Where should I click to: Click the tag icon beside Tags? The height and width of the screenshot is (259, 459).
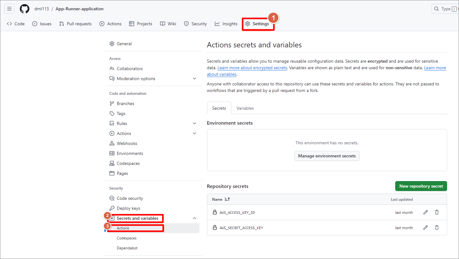pos(112,113)
